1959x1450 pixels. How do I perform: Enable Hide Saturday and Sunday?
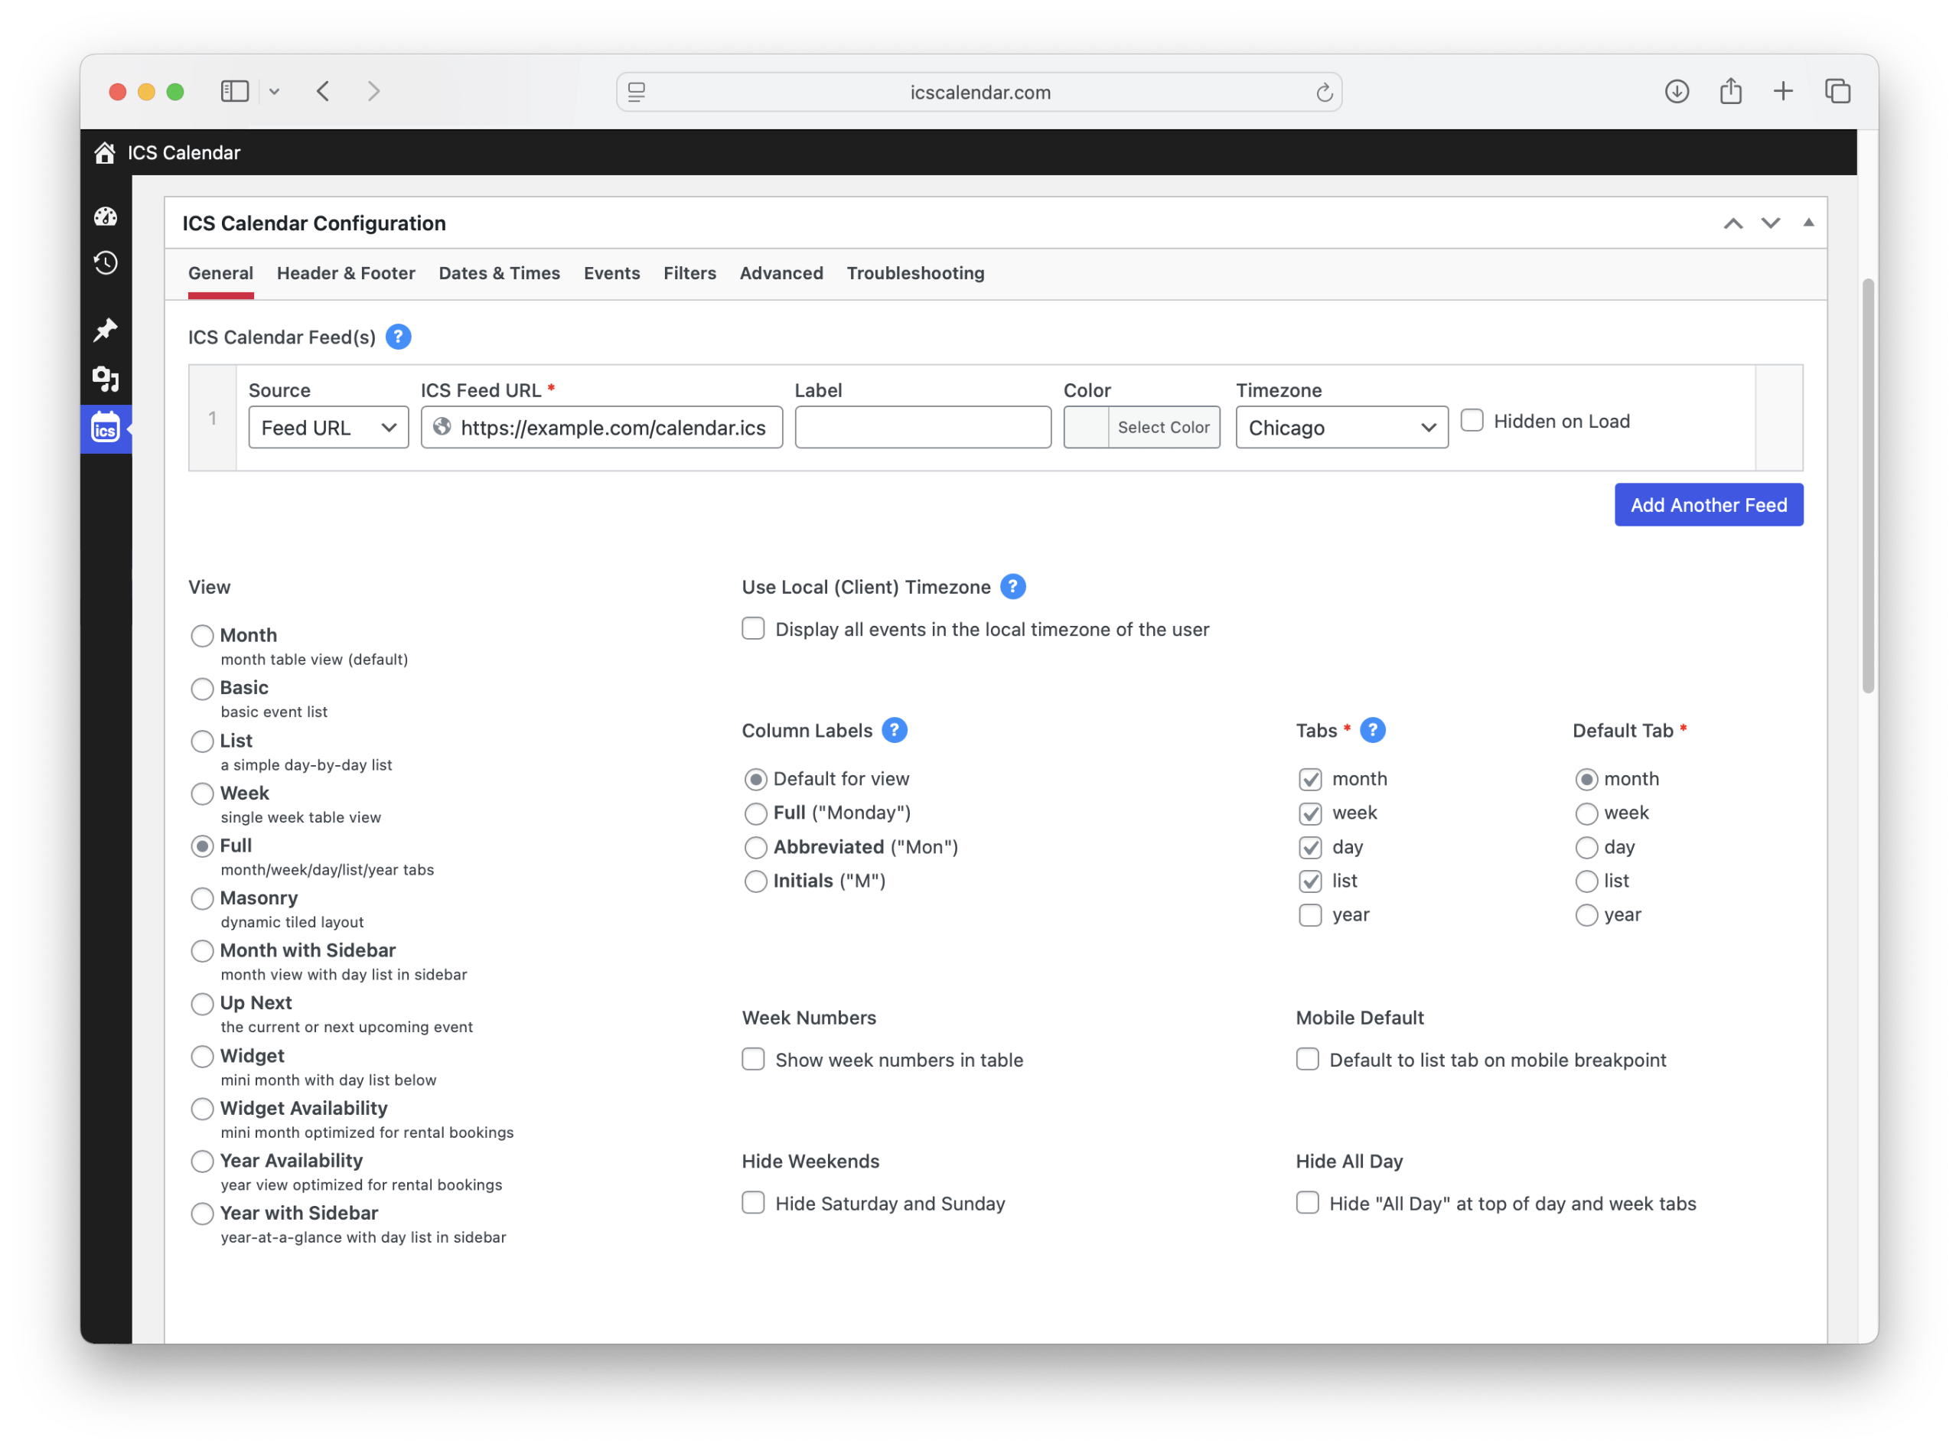(753, 1203)
